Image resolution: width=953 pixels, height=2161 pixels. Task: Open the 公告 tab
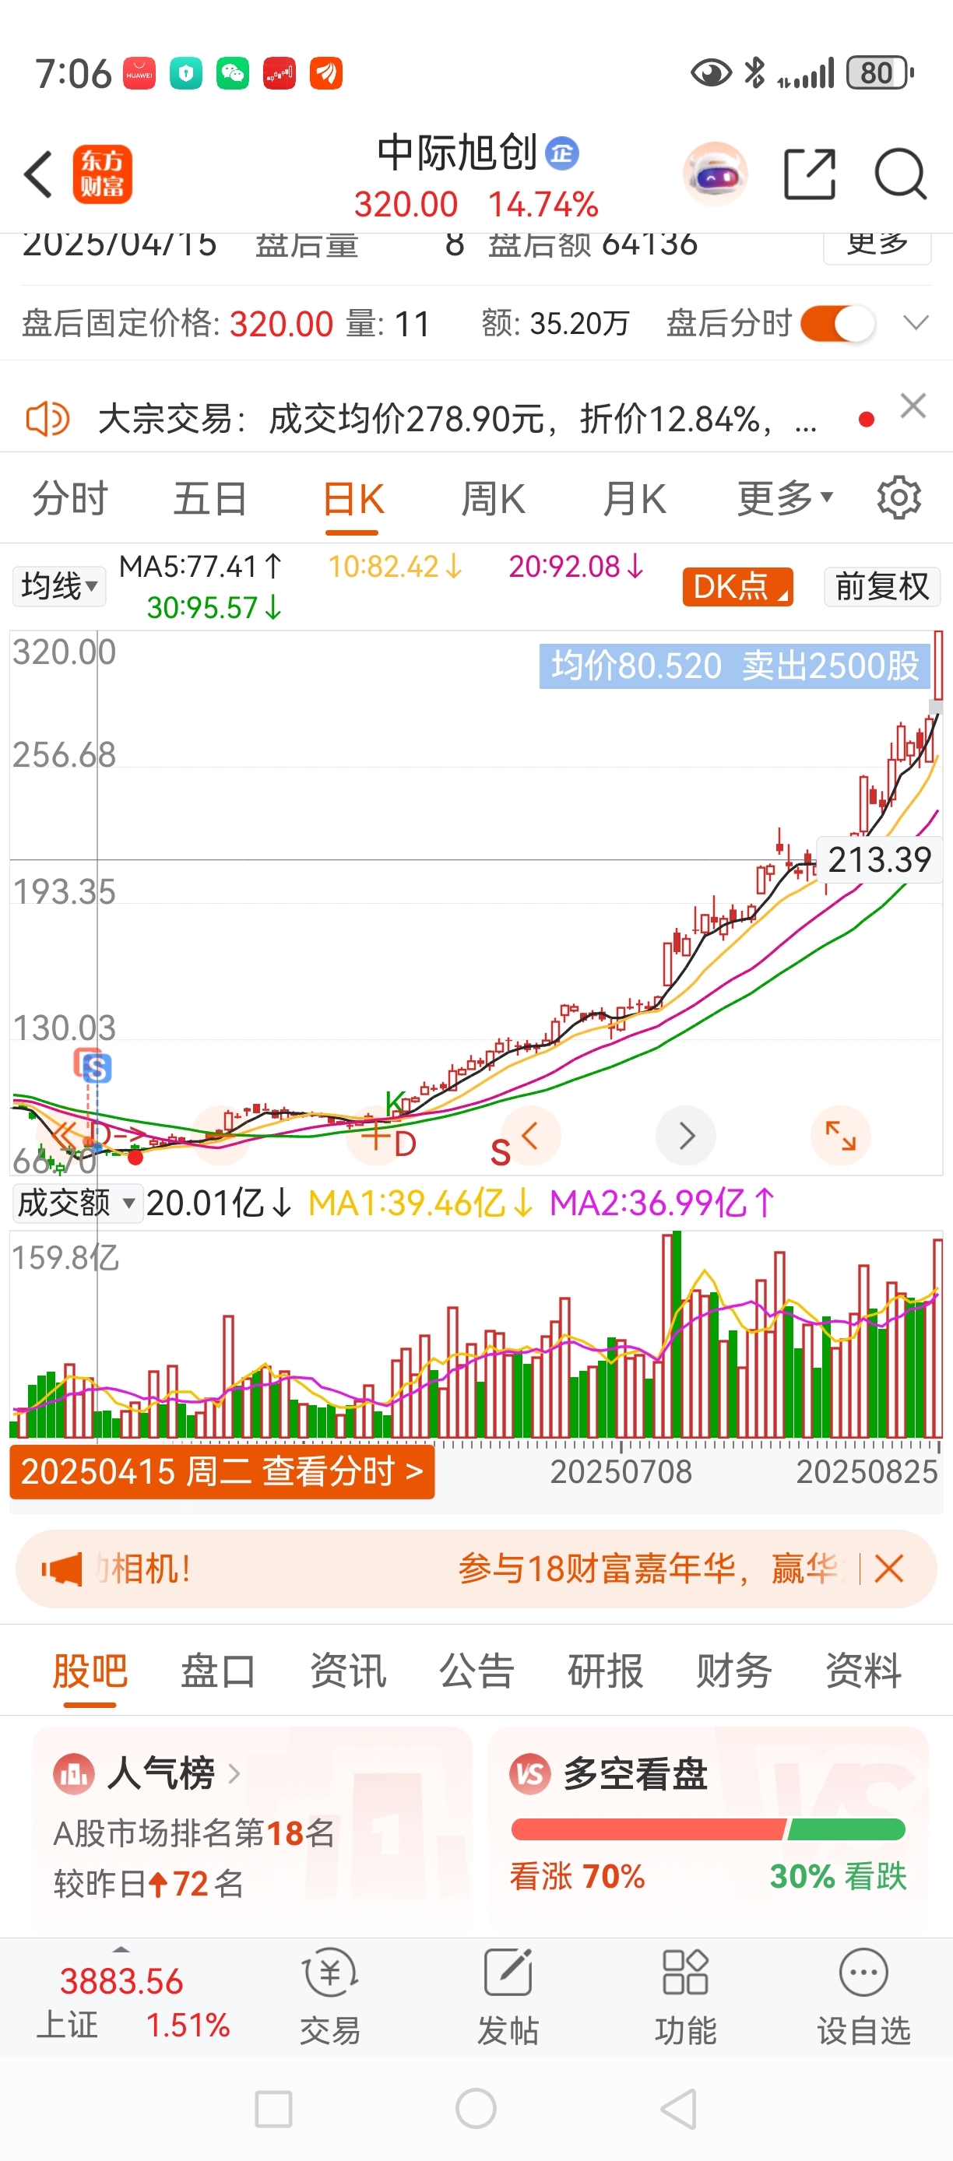476,1671
